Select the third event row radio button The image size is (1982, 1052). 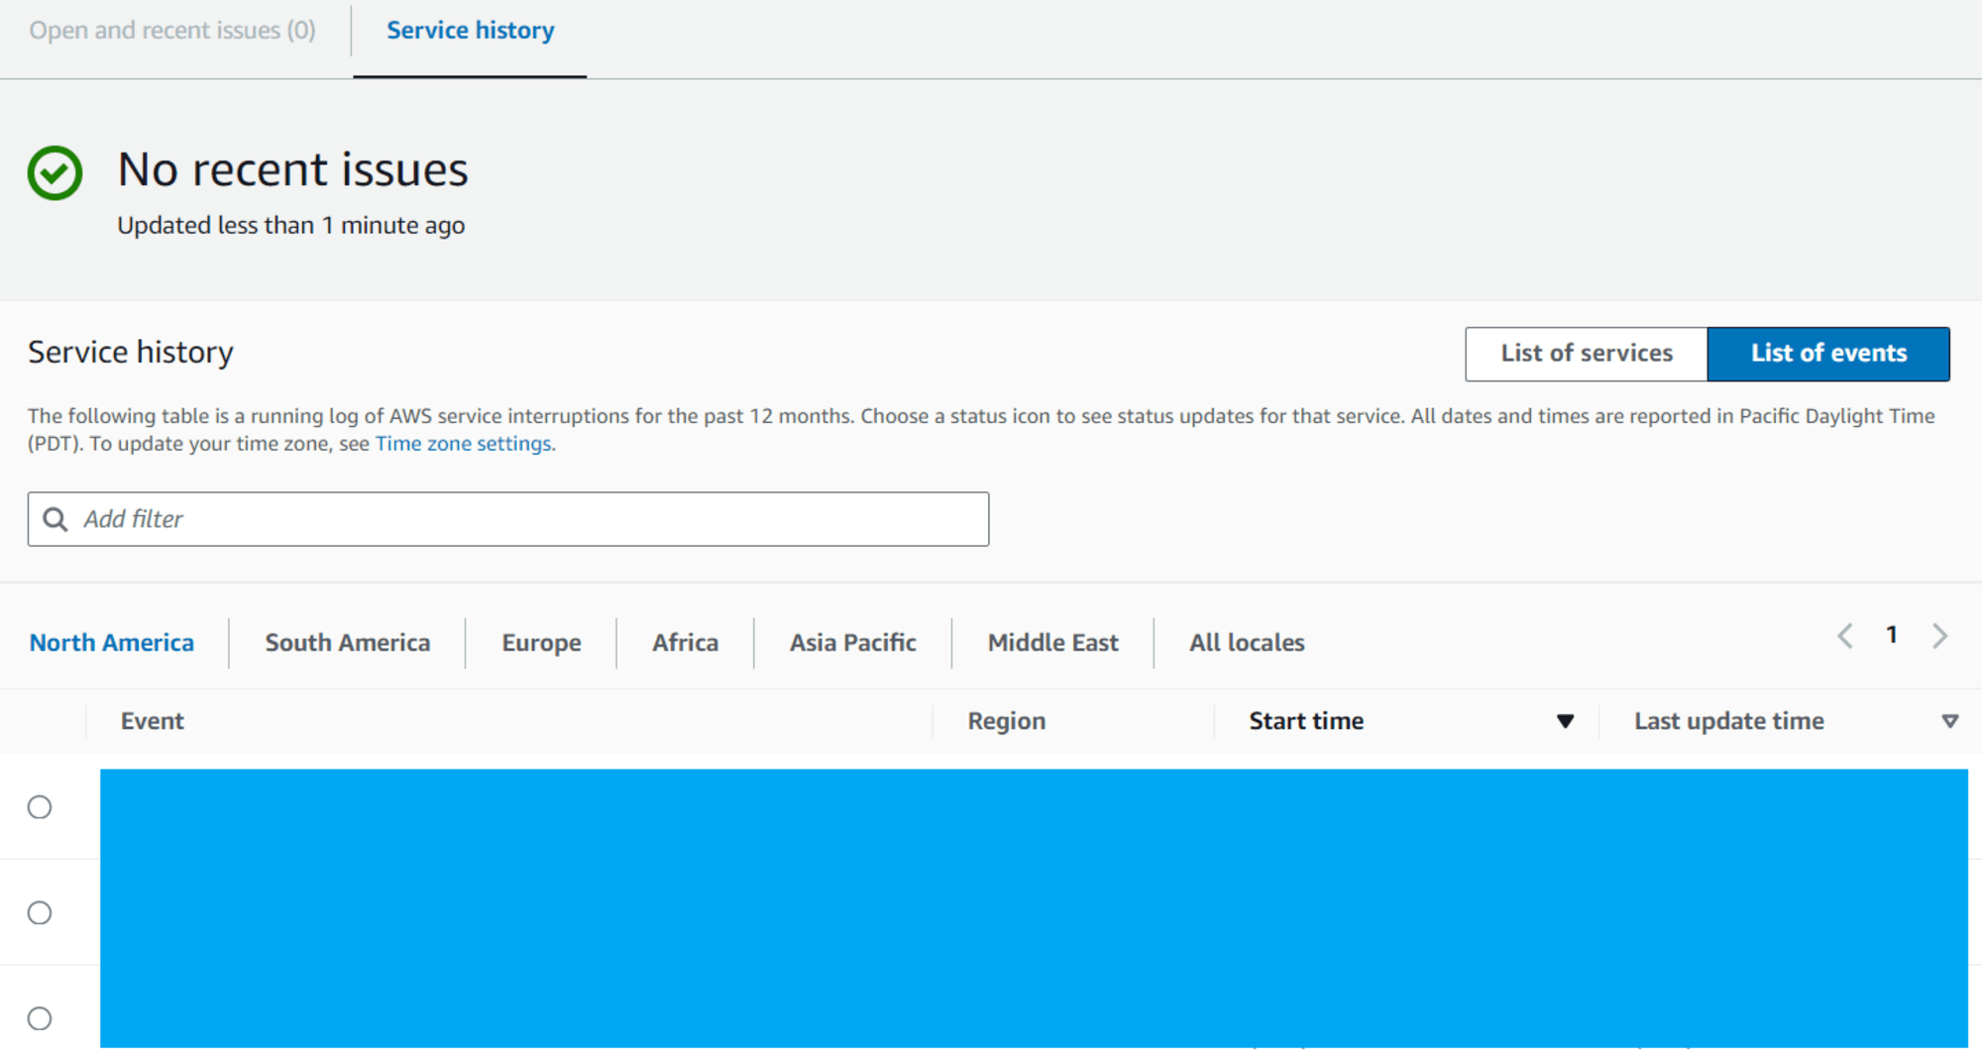40,1018
